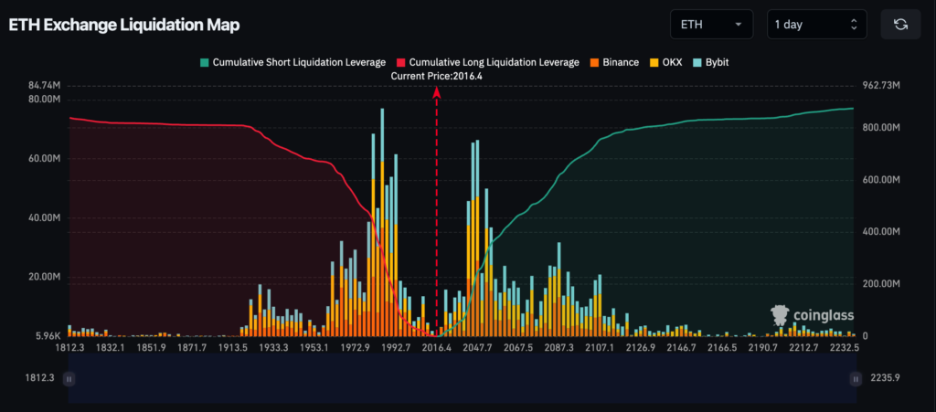Click the 2047.7 x-axis price label

pos(479,348)
